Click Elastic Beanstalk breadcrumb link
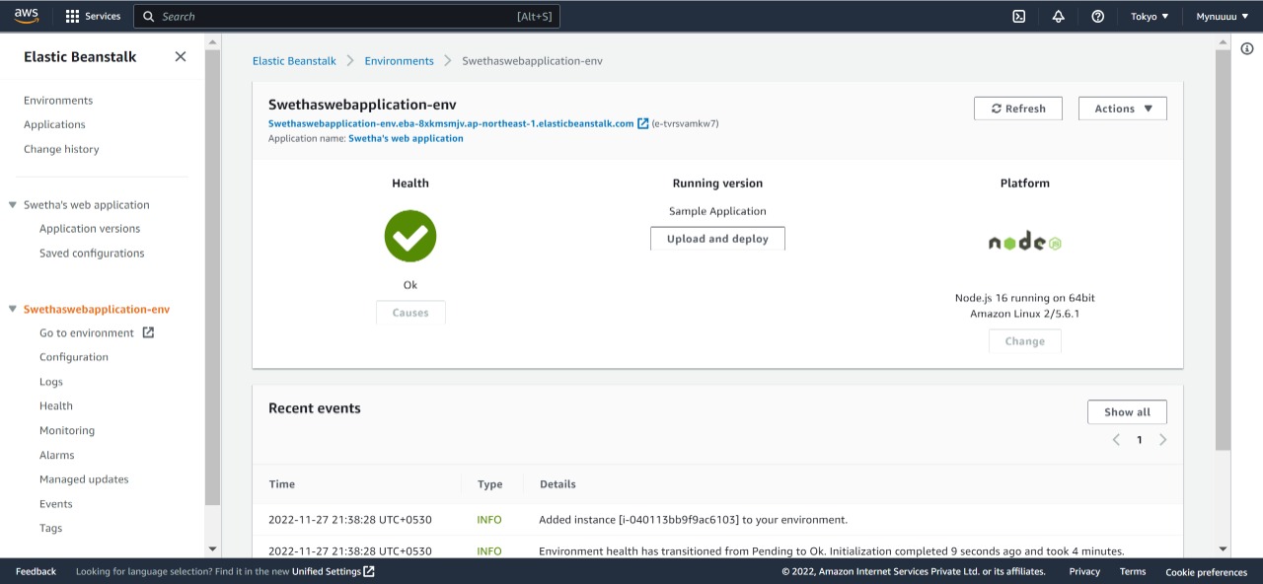This screenshot has height=584, width=1263. click(294, 61)
